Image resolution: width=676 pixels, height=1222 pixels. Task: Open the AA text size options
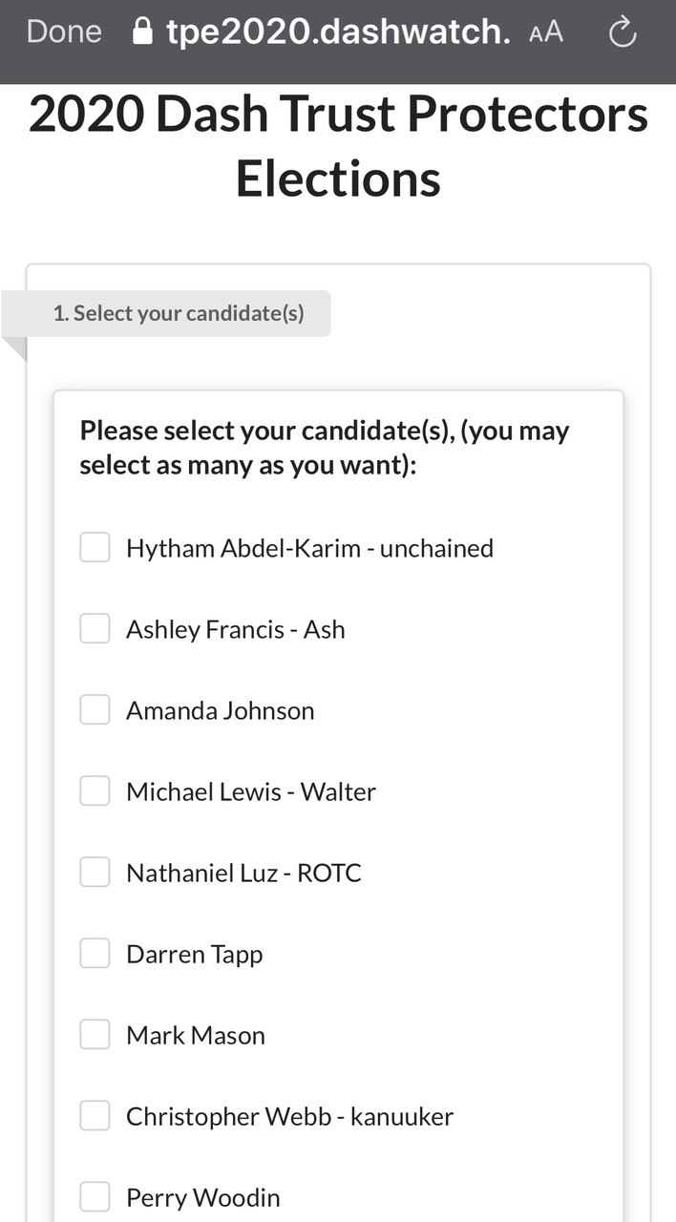[546, 33]
